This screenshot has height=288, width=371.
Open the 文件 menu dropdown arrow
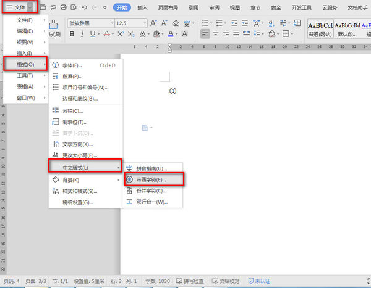pyautogui.click(x=30, y=7)
